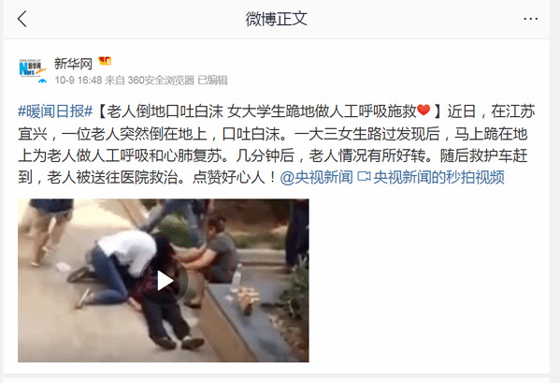This screenshot has width=560, height=383.
Task: Click the post timestamp 10-9 16:48
Action: 79,81
